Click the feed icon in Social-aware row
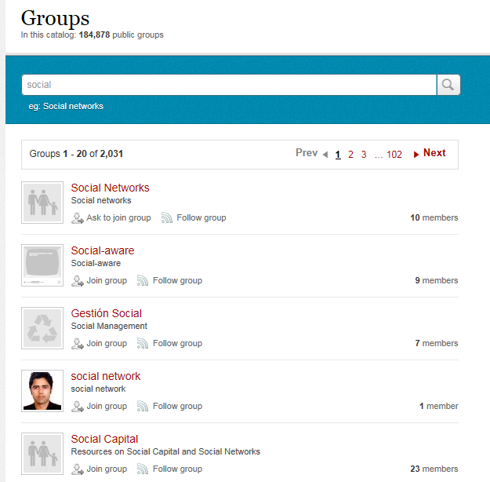Screen dimensions: 490x482 point(143,281)
